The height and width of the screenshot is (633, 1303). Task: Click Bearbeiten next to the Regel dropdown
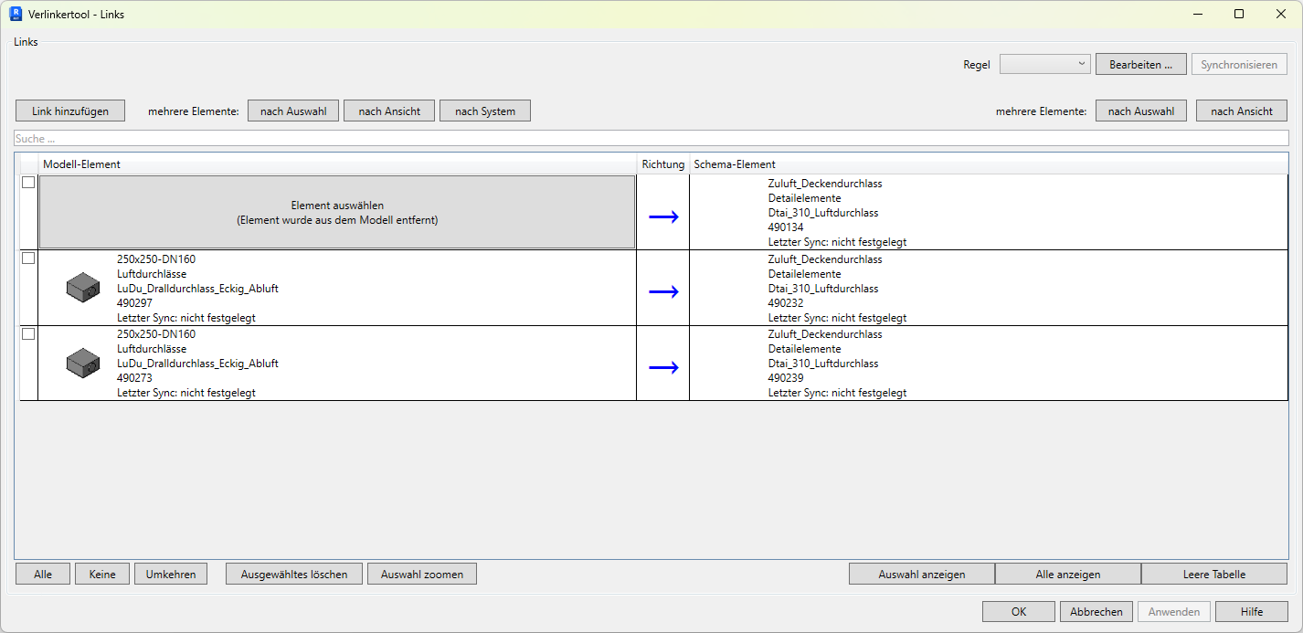(1139, 64)
